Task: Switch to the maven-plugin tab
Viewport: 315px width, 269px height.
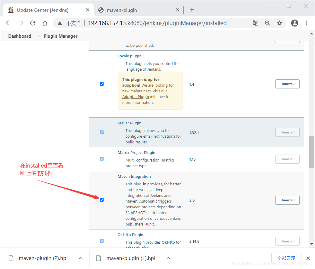Action: 139,10
